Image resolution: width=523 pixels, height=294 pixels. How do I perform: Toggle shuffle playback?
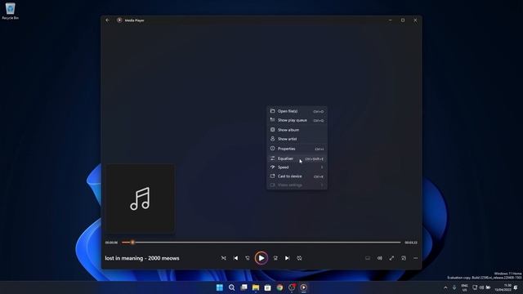[223, 258]
